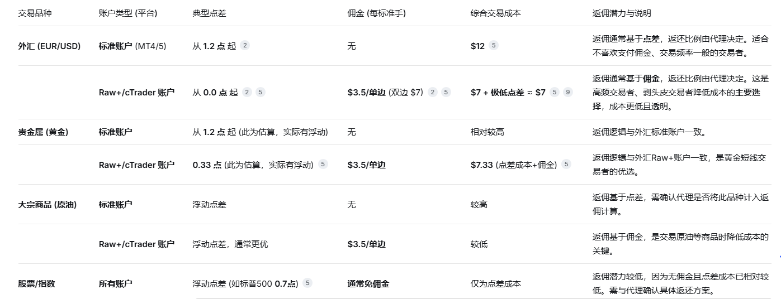Open citation 5 beside gold 0.33 点 spread

[323, 165]
